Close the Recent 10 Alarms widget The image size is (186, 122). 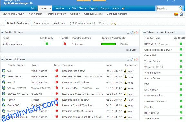137,59
